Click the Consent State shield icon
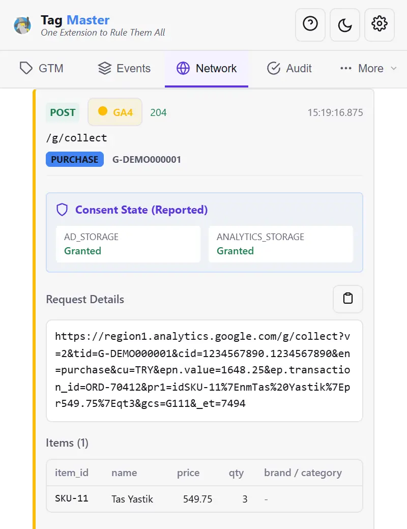Image resolution: width=407 pixels, height=529 pixels. (x=62, y=210)
